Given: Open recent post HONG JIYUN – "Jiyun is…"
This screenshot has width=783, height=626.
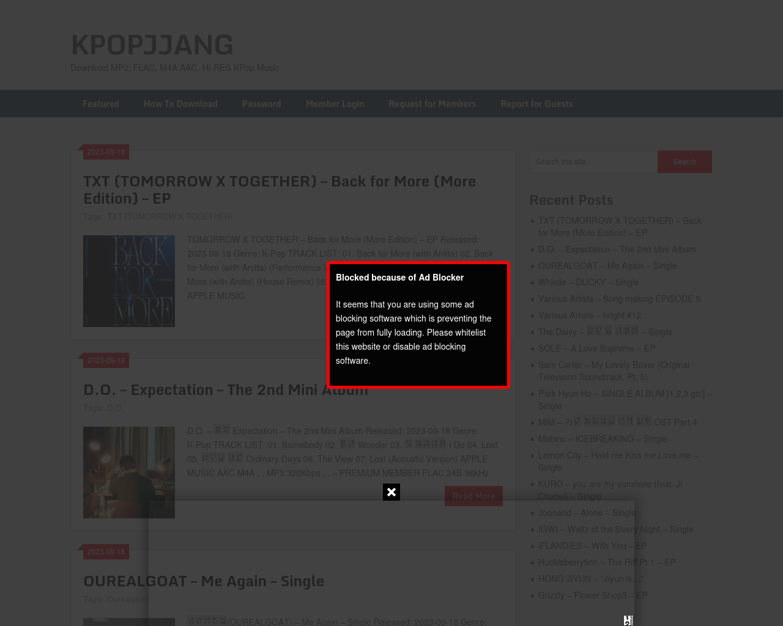Looking at the screenshot, I should [x=590, y=579].
